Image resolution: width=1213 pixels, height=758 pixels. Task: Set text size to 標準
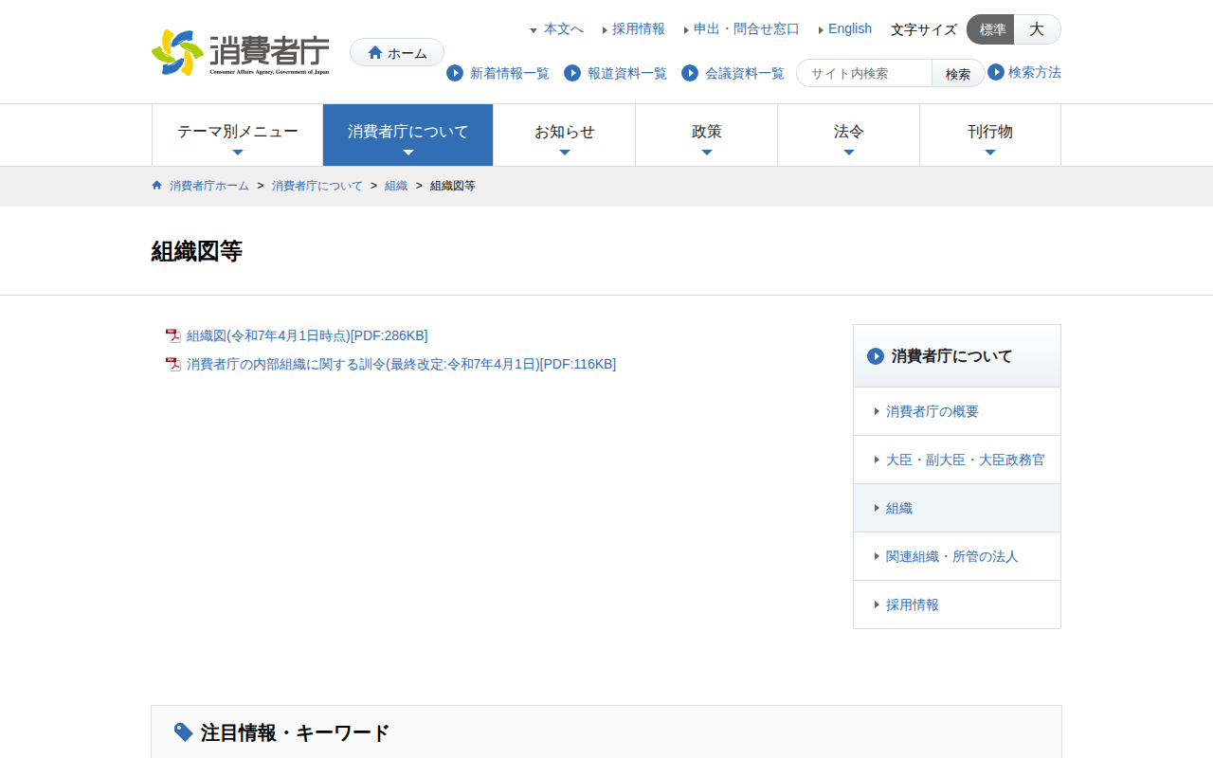990,29
